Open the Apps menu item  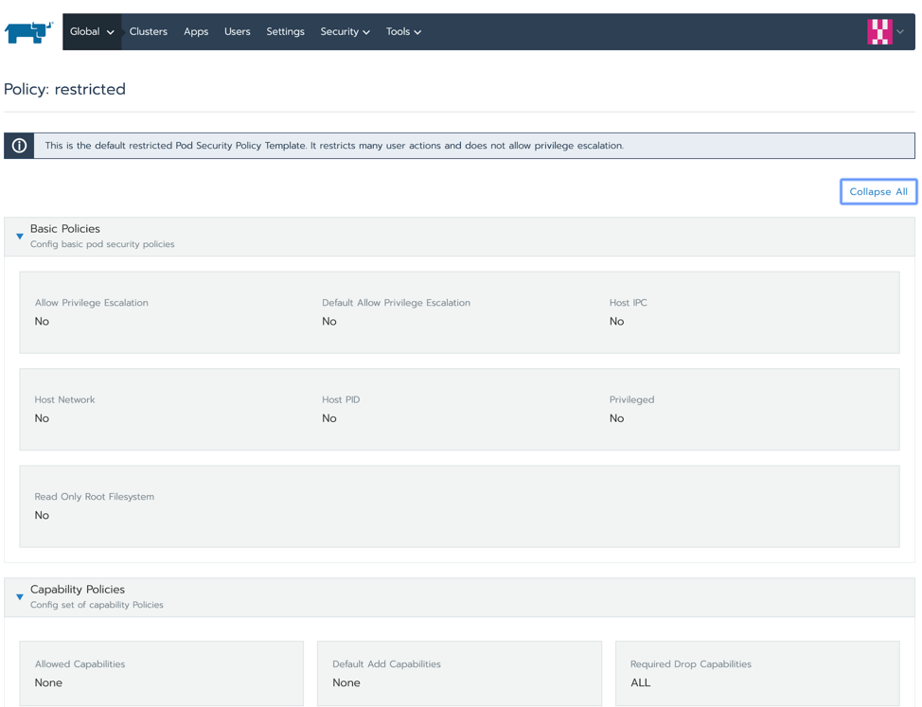point(196,32)
